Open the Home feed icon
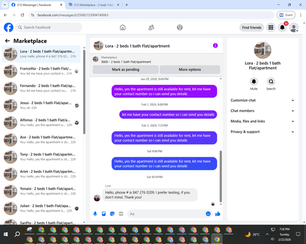 click(x=122, y=27)
